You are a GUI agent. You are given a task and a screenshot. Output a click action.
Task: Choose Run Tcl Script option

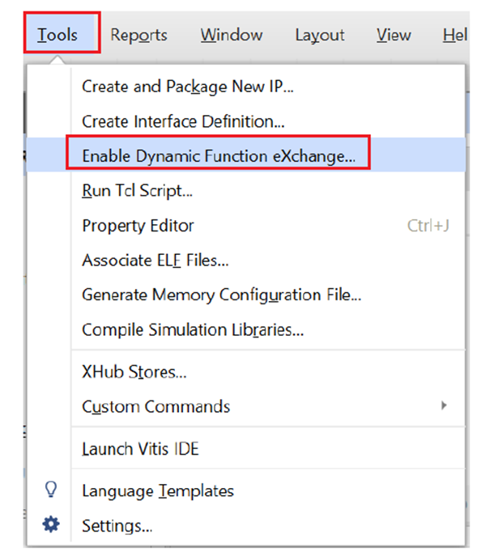[137, 191]
